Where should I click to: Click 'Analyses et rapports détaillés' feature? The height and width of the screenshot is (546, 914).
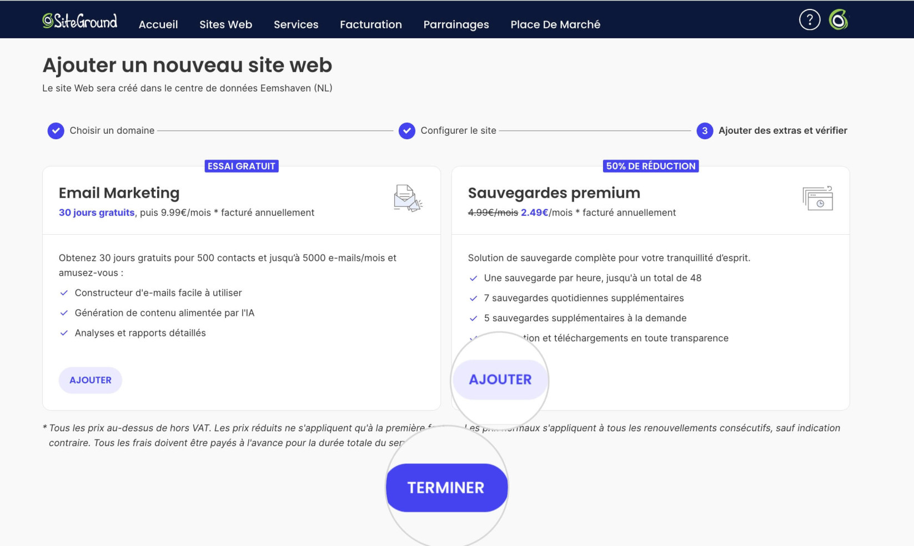click(140, 333)
